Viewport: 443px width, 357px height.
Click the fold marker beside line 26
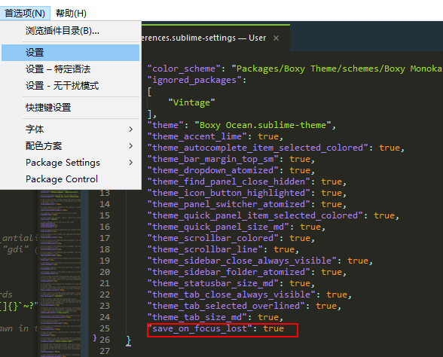[95, 337]
